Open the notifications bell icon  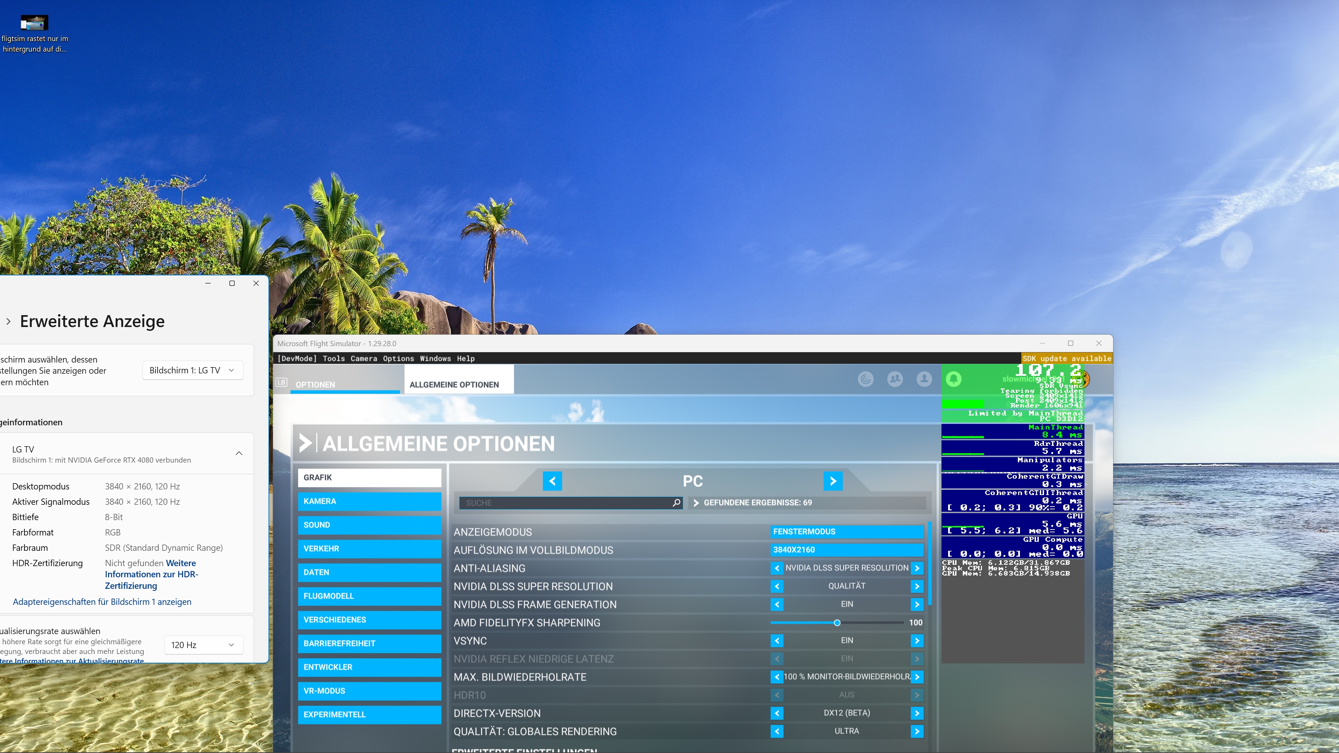coord(953,379)
